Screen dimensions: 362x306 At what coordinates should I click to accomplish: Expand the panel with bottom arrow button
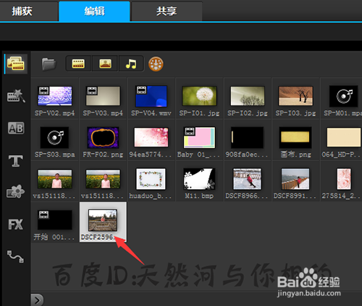pos(37,300)
